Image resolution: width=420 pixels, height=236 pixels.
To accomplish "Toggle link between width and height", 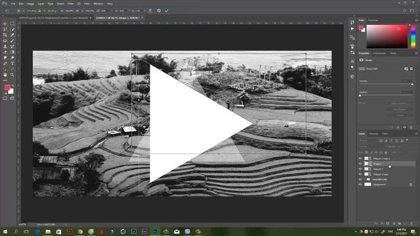I will point(77,11).
